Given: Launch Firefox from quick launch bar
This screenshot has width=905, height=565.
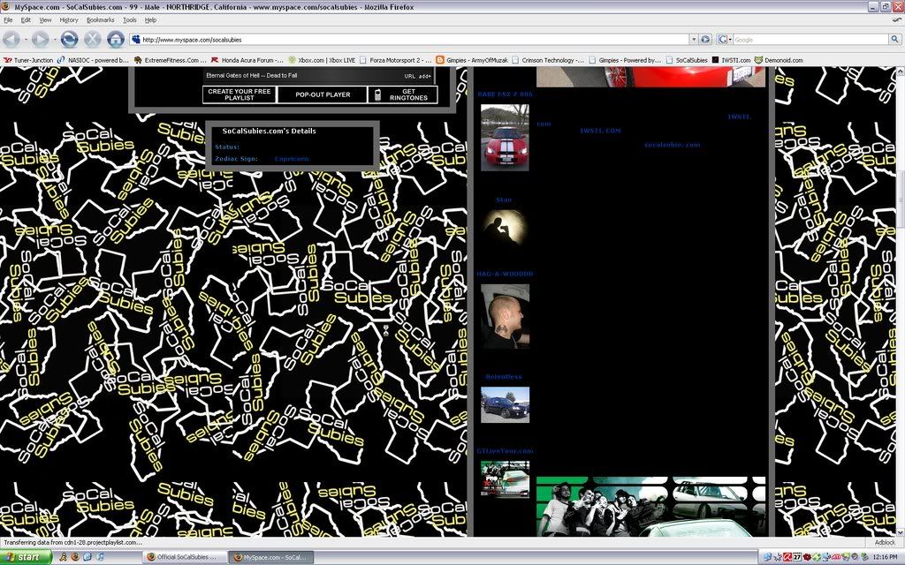Looking at the screenshot, I should (x=75, y=557).
